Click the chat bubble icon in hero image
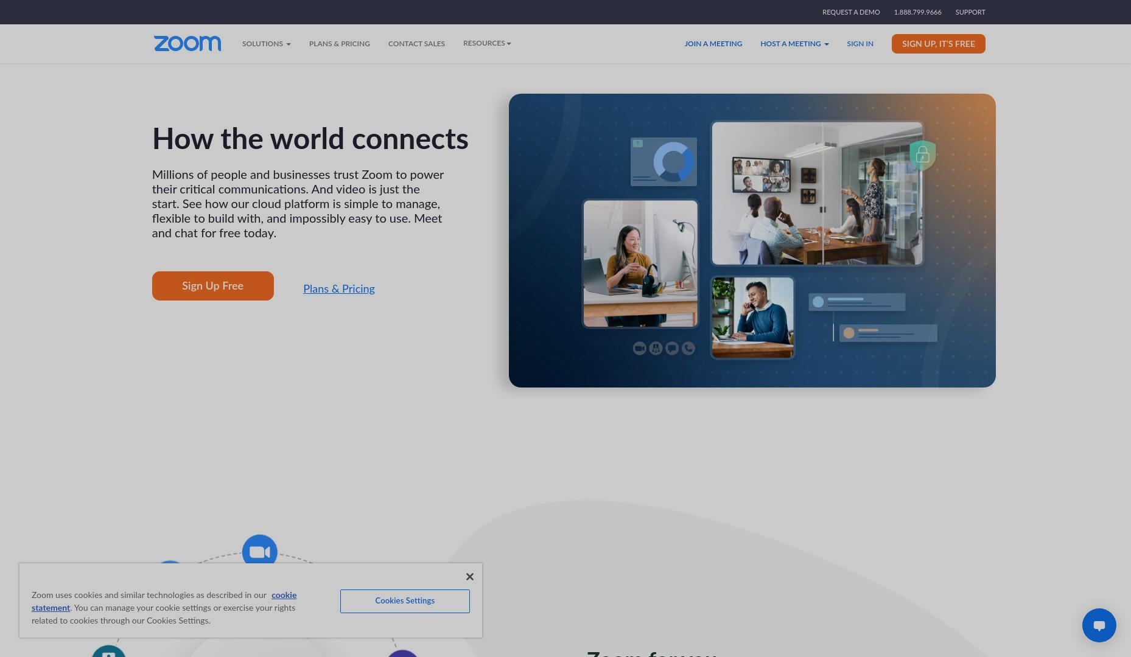Image resolution: width=1131 pixels, height=657 pixels. (x=672, y=348)
